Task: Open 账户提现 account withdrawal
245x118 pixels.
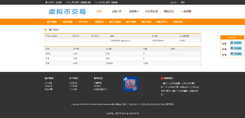Action: click(146, 22)
